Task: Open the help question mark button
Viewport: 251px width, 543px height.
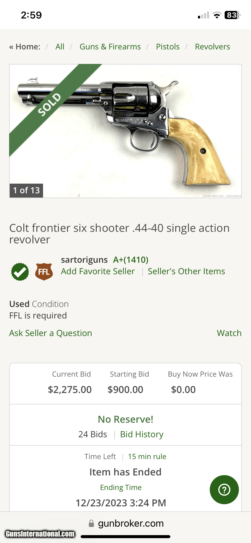Action: (x=224, y=490)
